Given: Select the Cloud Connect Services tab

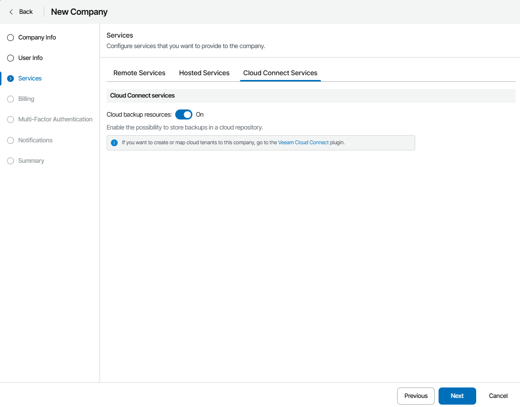Looking at the screenshot, I should point(280,73).
